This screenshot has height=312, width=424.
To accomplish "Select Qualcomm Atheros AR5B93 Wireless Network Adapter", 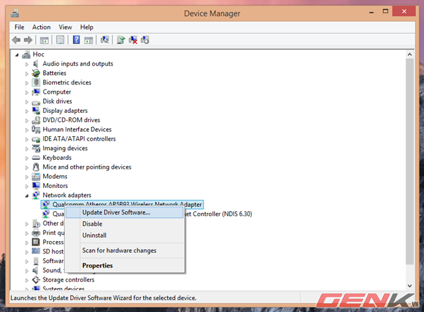I will point(126,204).
